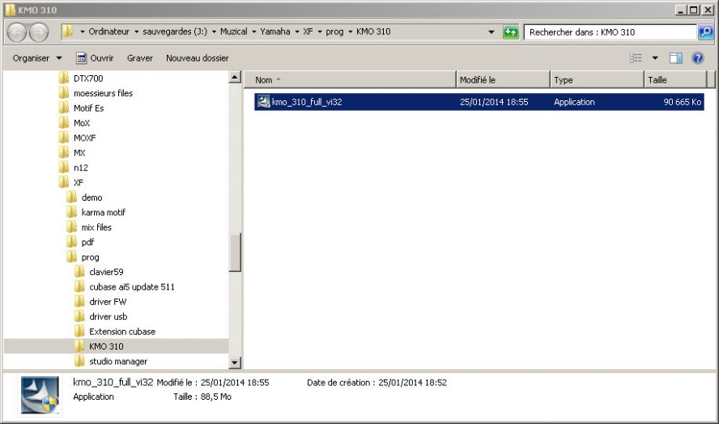Expand the view options dropdown arrow
The width and height of the screenshot is (719, 424).
point(655,58)
